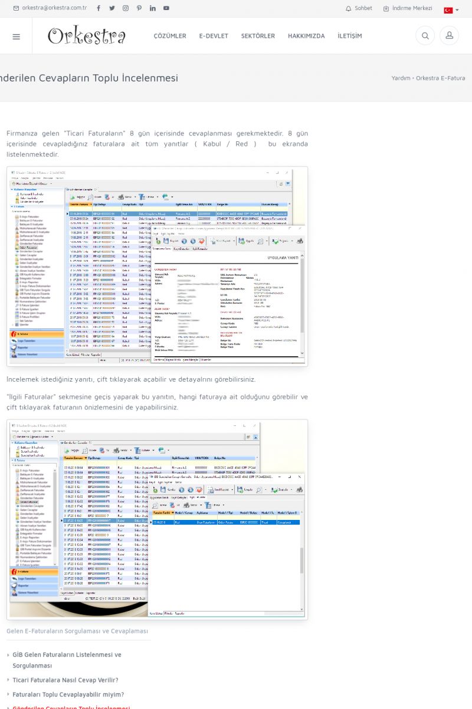
Task: Click the Pinterest icon in top bar
Action: pyautogui.click(x=139, y=8)
